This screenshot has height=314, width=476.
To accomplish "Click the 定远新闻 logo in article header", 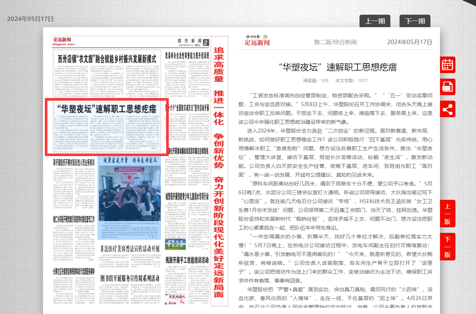I will 257,40.
